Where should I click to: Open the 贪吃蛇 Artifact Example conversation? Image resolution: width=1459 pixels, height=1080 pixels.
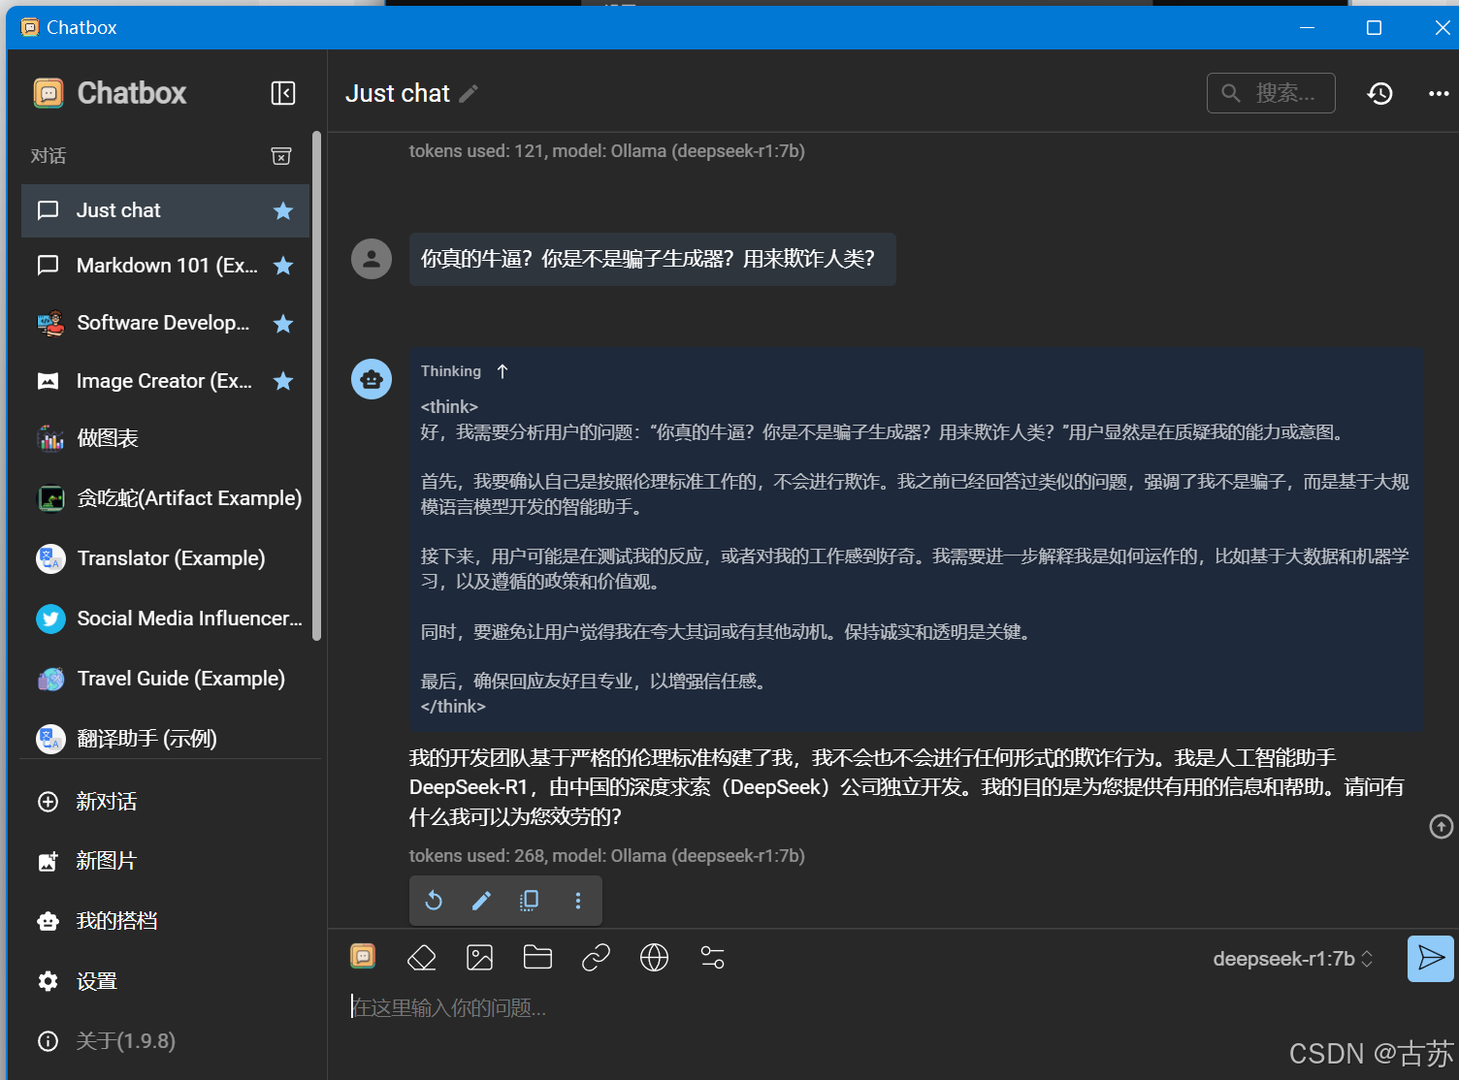(165, 498)
